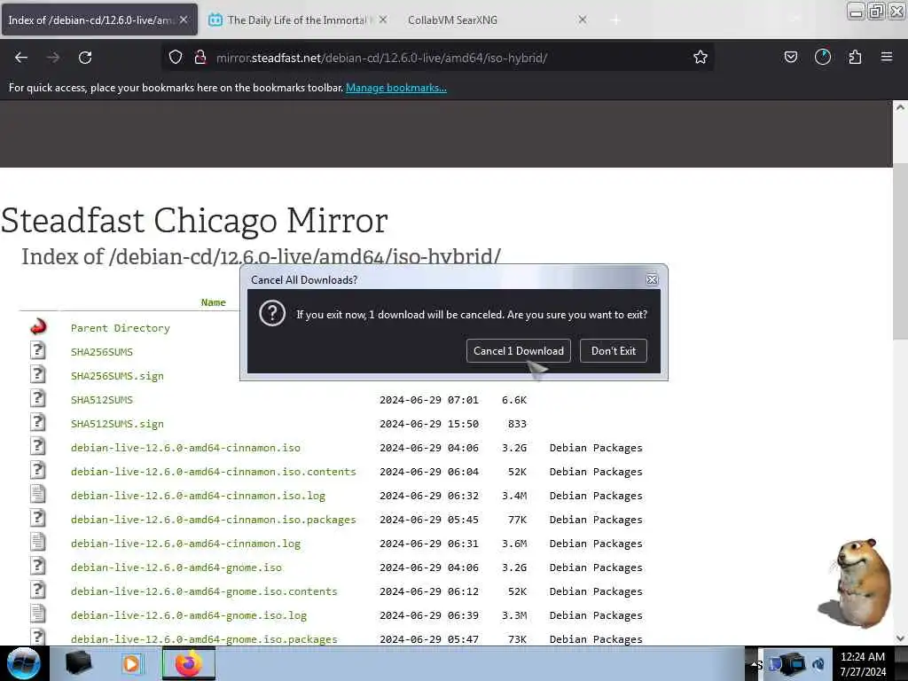Bookmark this page with the star icon
Image resolution: width=908 pixels, height=681 pixels.
click(x=701, y=57)
